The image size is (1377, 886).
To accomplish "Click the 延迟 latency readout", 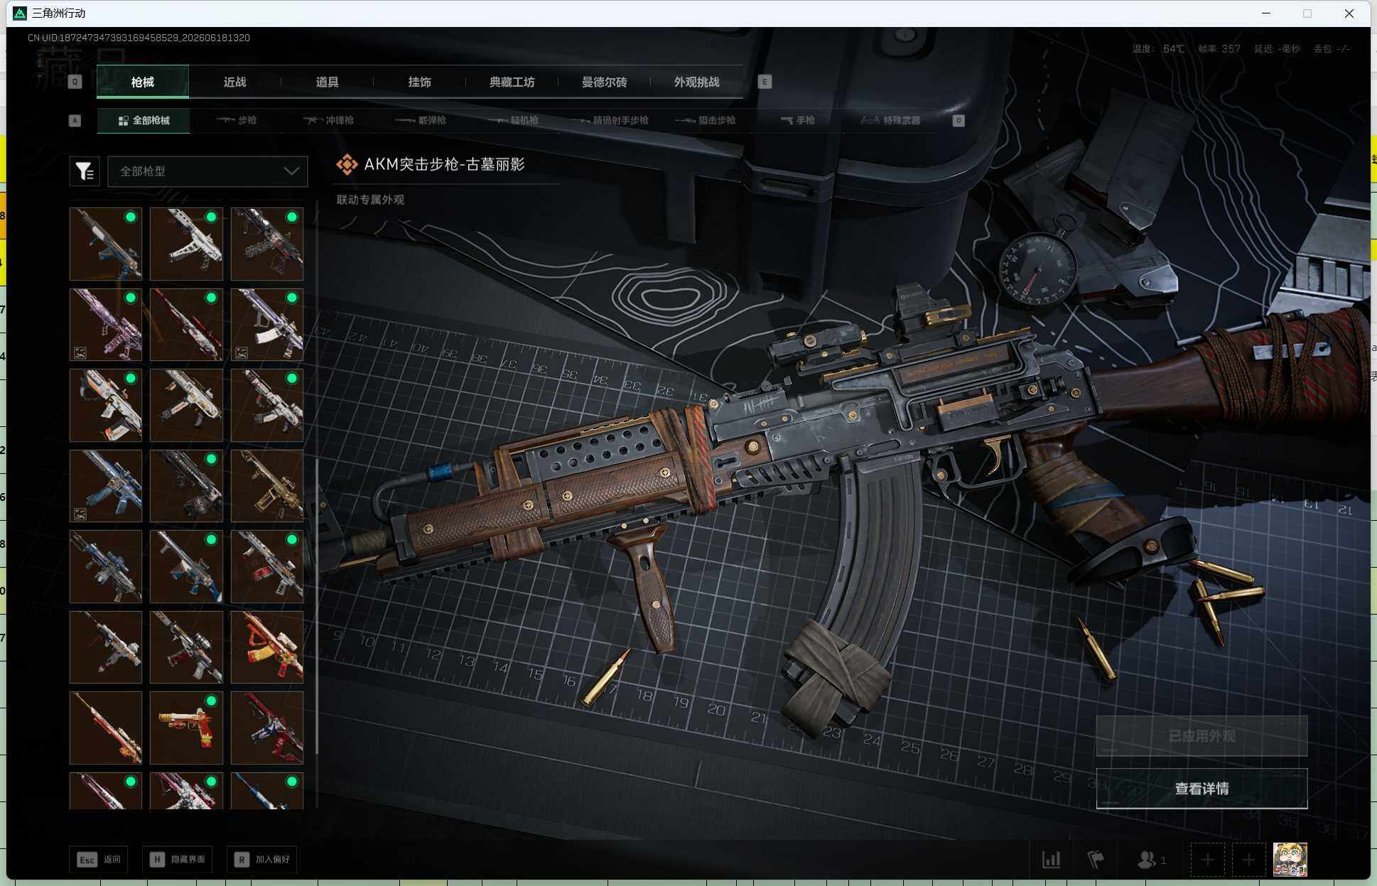I will pos(1277,49).
